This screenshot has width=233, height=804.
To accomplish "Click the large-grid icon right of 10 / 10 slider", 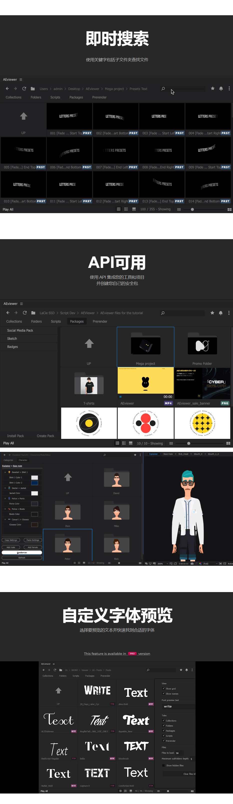I will pyautogui.click(x=228, y=443).
